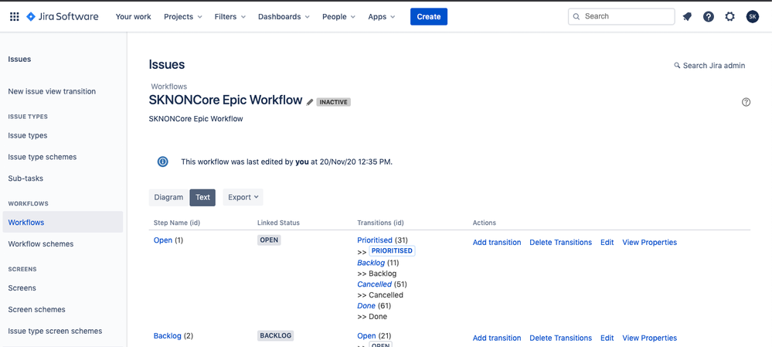Click the Step Name (id) column header
The width and height of the screenshot is (772, 347).
coord(177,223)
